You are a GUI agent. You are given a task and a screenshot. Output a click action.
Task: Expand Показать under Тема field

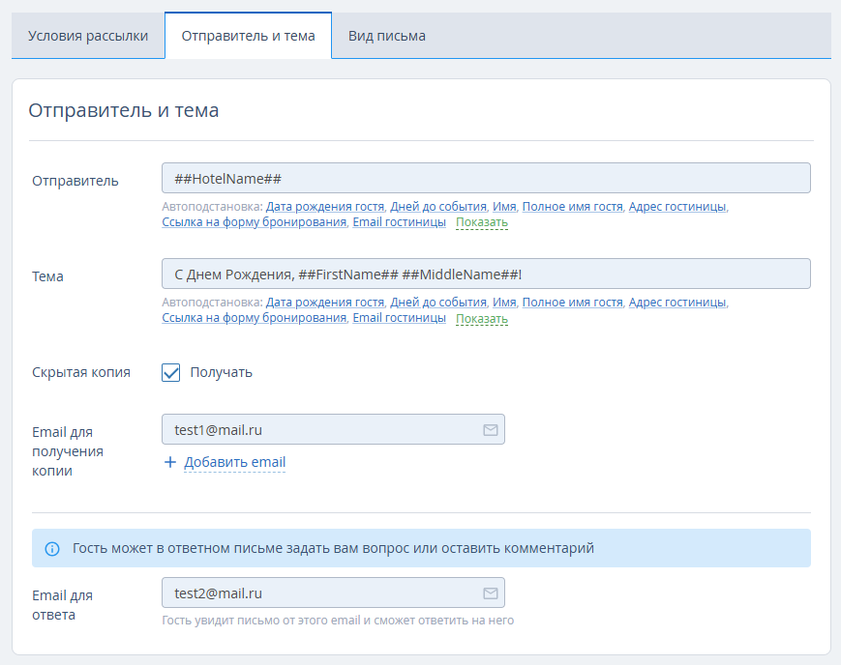pyautogui.click(x=481, y=318)
